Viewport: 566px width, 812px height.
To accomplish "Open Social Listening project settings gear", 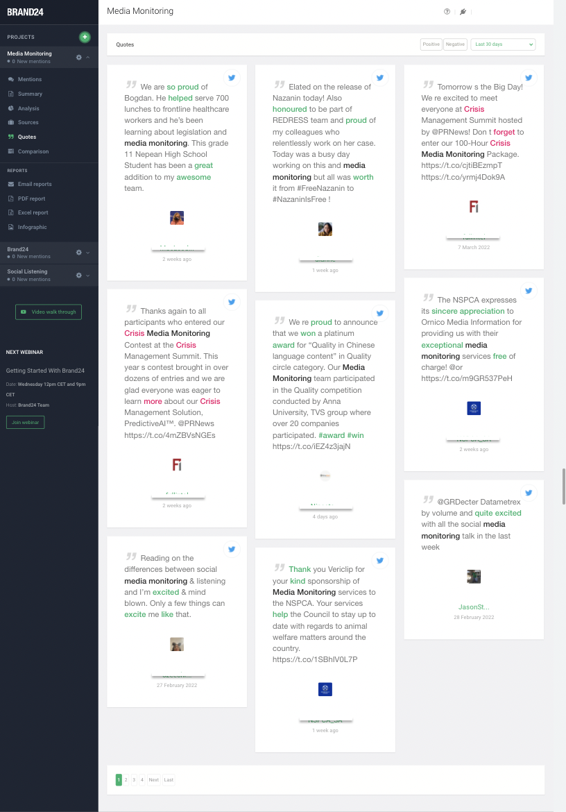I will pos(78,276).
